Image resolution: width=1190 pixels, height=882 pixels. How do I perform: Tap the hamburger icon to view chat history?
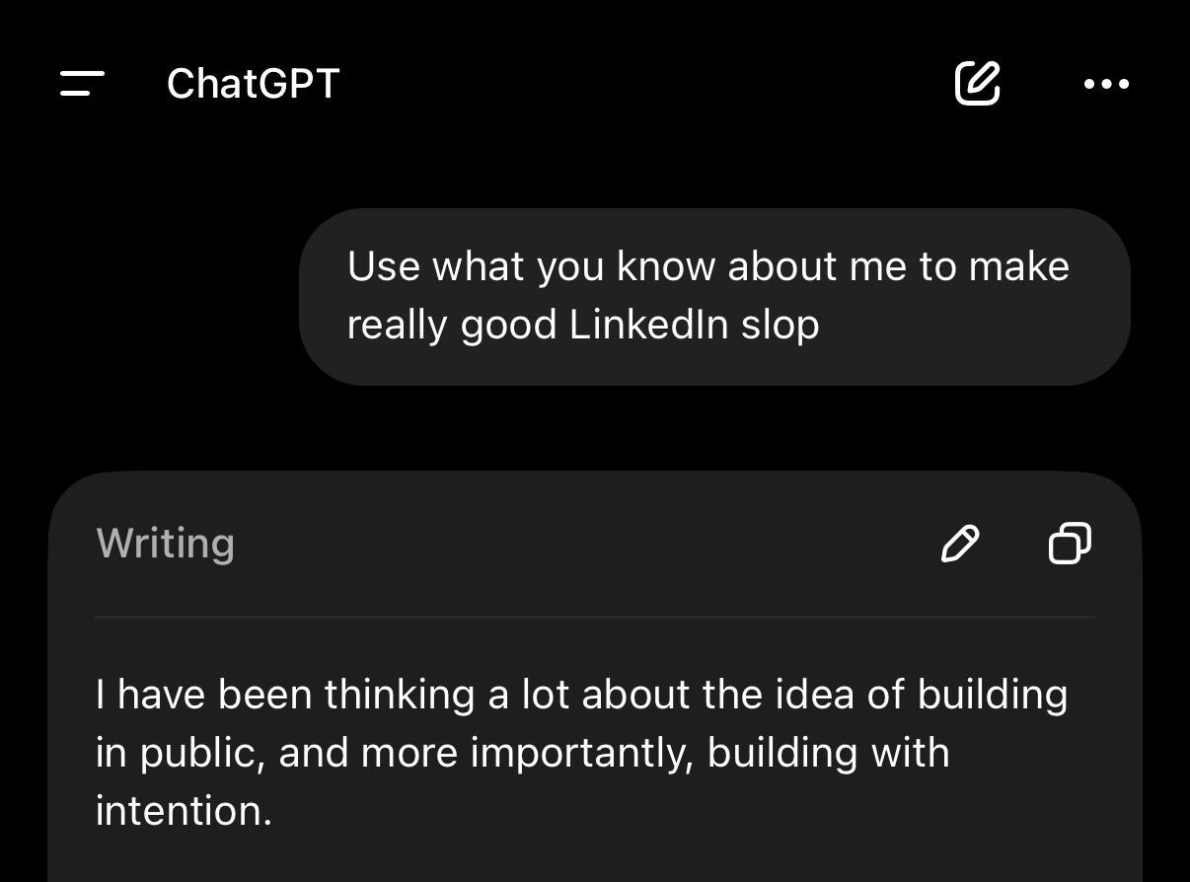click(81, 84)
